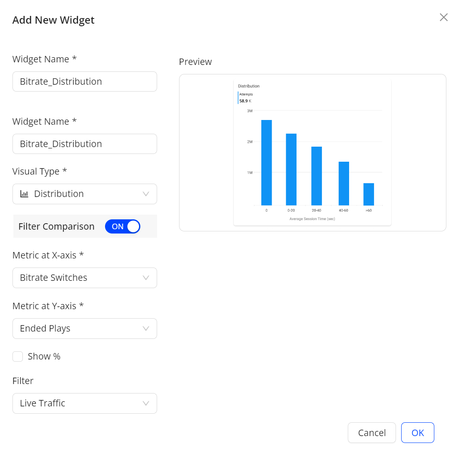This screenshot has width=458, height=455.
Task: Focus the lower Widget Name text field
Action: pos(84,144)
